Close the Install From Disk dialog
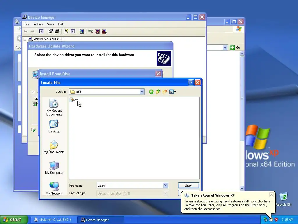 pos(158,74)
